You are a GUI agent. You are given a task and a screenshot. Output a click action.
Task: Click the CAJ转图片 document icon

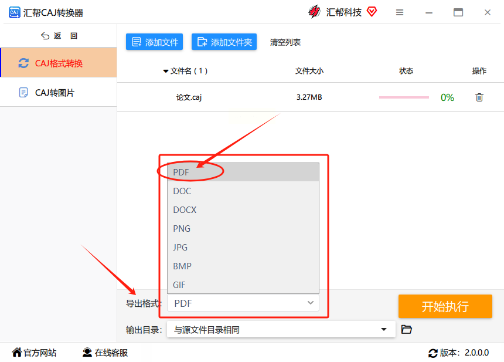[23, 93]
